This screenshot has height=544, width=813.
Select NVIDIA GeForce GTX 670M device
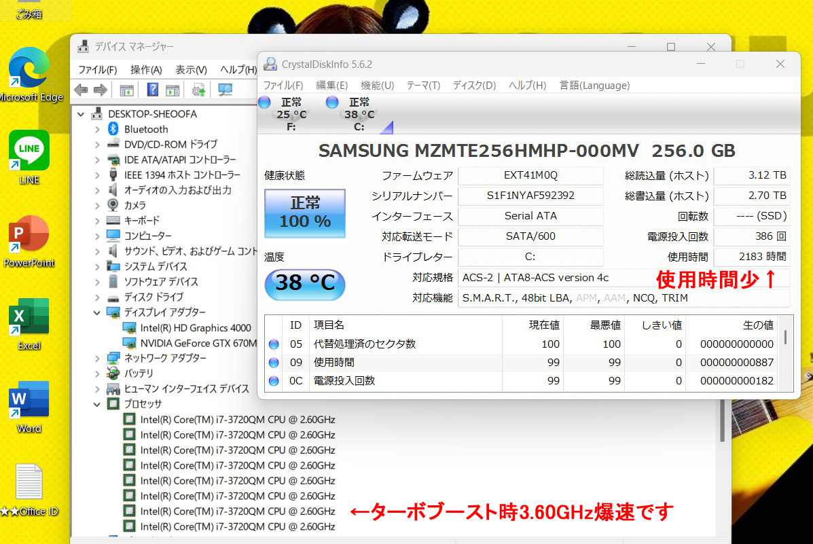(x=198, y=343)
